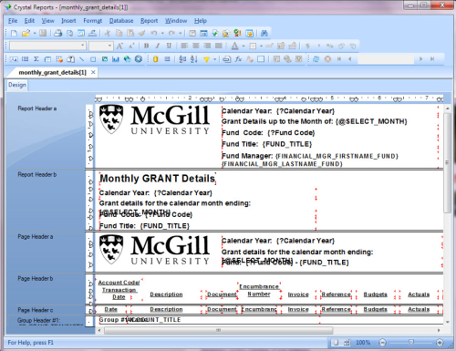456x351 pixels.
Task: Click the Insert Line tool icon
Action: click(x=81, y=59)
